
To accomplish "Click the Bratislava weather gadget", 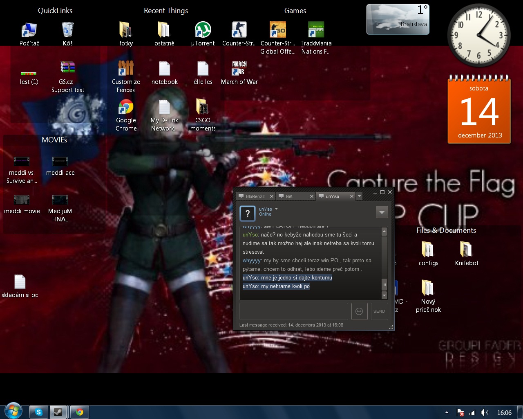I will pyautogui.click(x=398, y=19).
